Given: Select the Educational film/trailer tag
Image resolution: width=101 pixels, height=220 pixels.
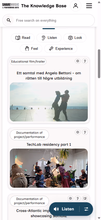Looking at the screenshot, I should coord(28,62).
